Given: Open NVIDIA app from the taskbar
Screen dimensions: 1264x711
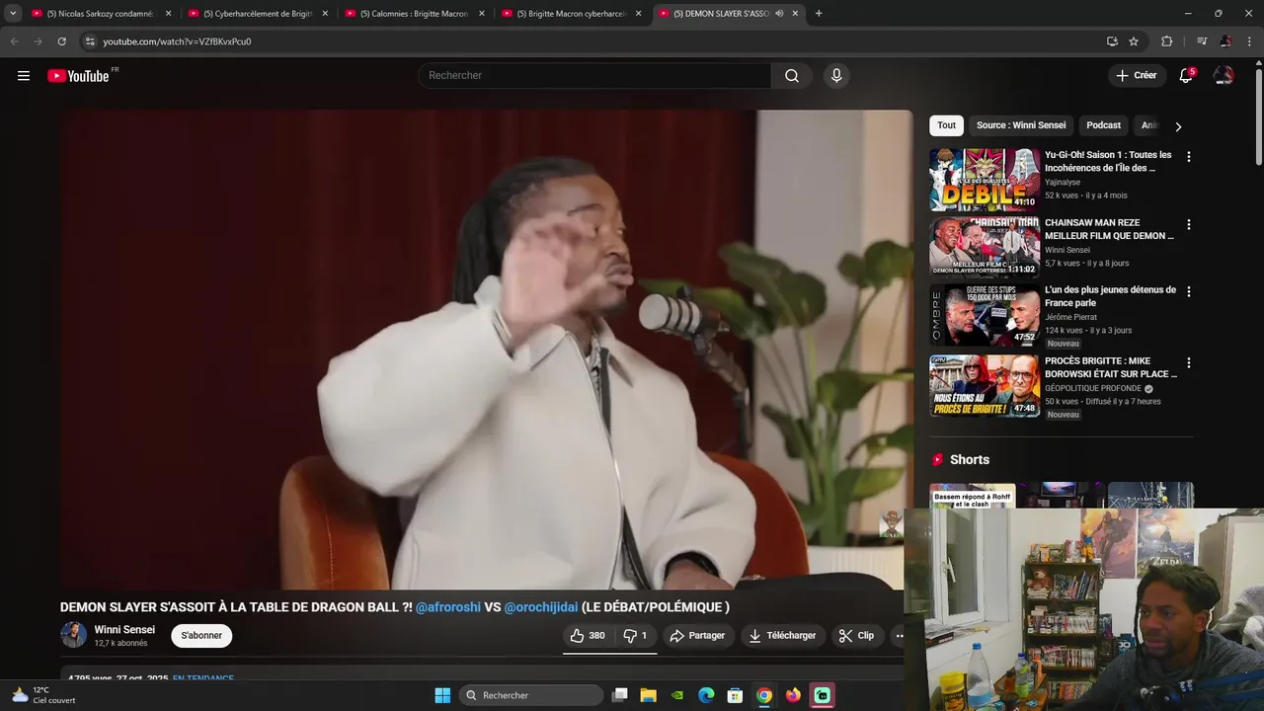Looking at the screenshot, I should (x=676, y=695).
